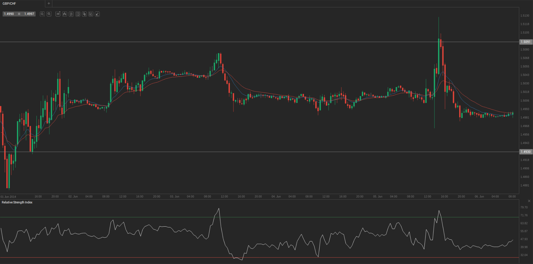The height and width of the screenshot is (264, 533).
Task: Zoom in the chart using the plus magnifier
Action: pos(49,14)
